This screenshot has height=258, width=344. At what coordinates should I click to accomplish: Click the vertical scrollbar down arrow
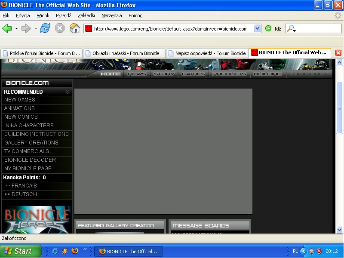[339, 230]
